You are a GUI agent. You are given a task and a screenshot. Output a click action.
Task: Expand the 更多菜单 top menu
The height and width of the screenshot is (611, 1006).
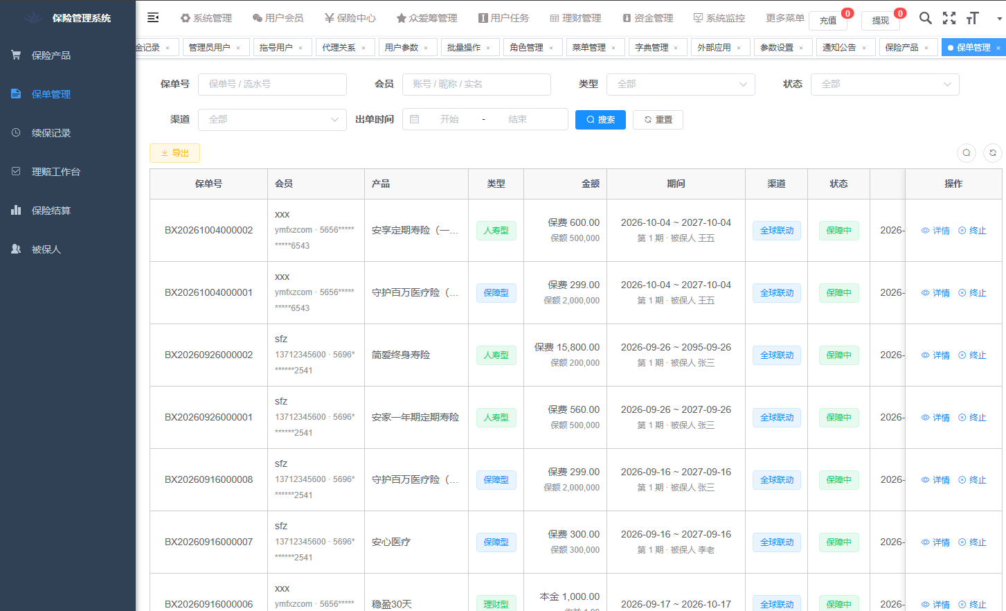tap(784, 18)
